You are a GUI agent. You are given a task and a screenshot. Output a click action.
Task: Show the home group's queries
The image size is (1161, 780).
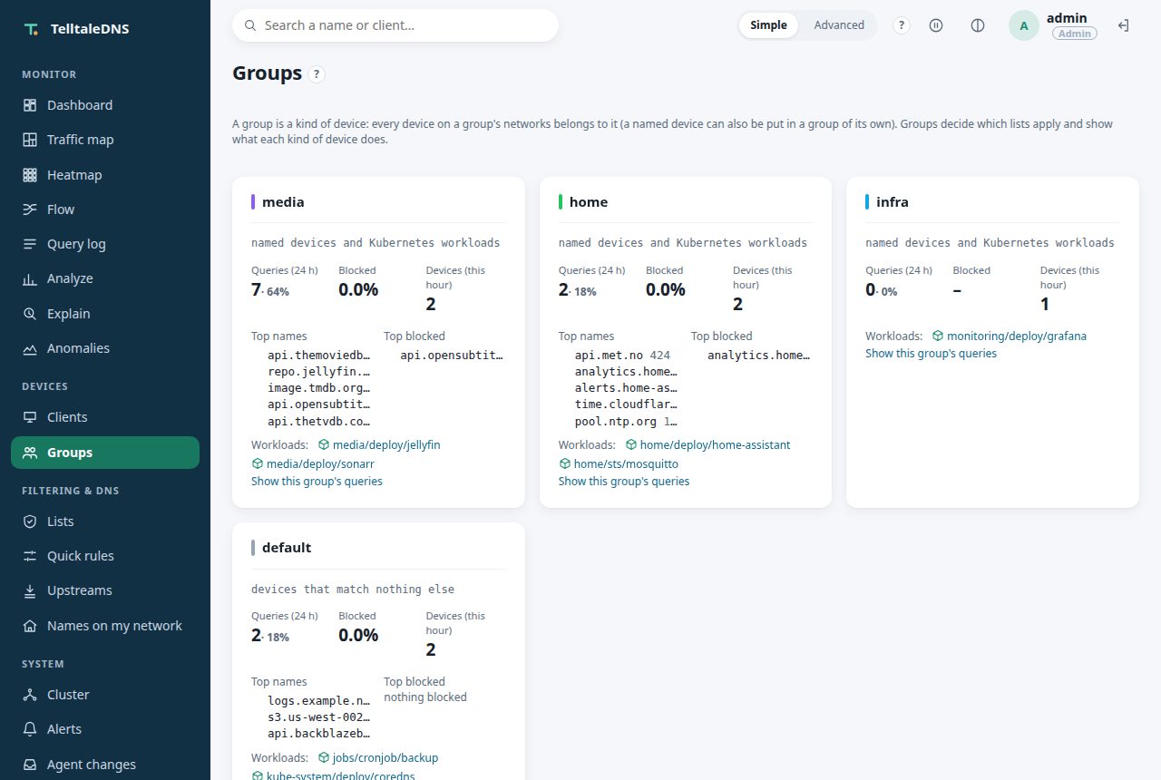click(x=624, y=482)
